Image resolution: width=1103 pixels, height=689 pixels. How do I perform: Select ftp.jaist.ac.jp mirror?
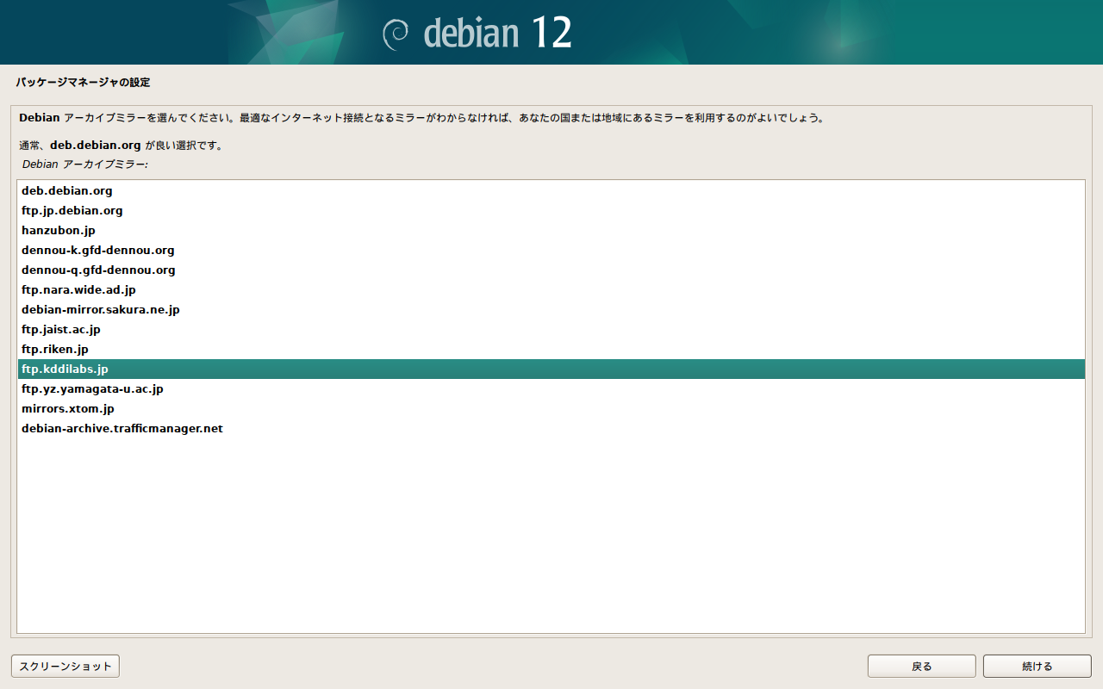pos(551,329)
